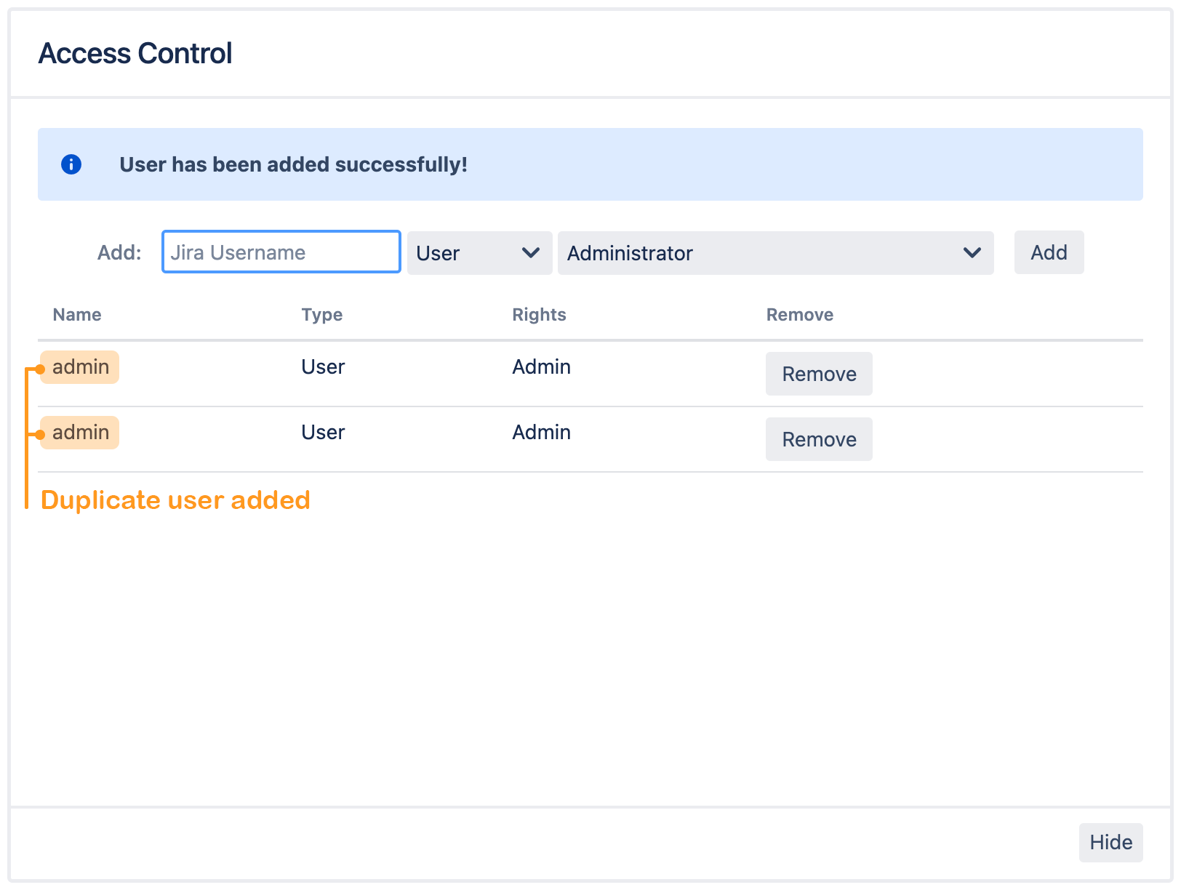Remove the first admin user entry
This screenshot has height=890, width=1181.
[x=819, y=374]
